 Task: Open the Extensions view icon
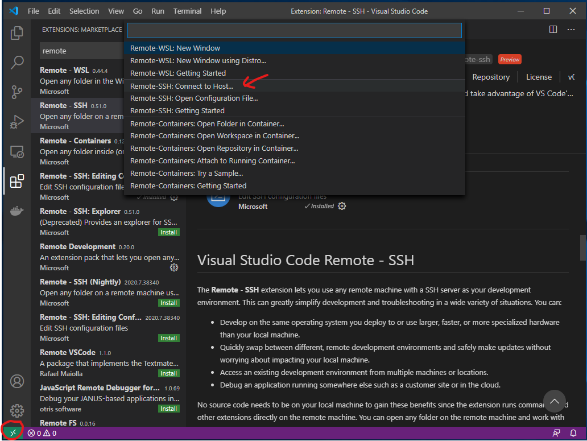[x=17, y=181]
